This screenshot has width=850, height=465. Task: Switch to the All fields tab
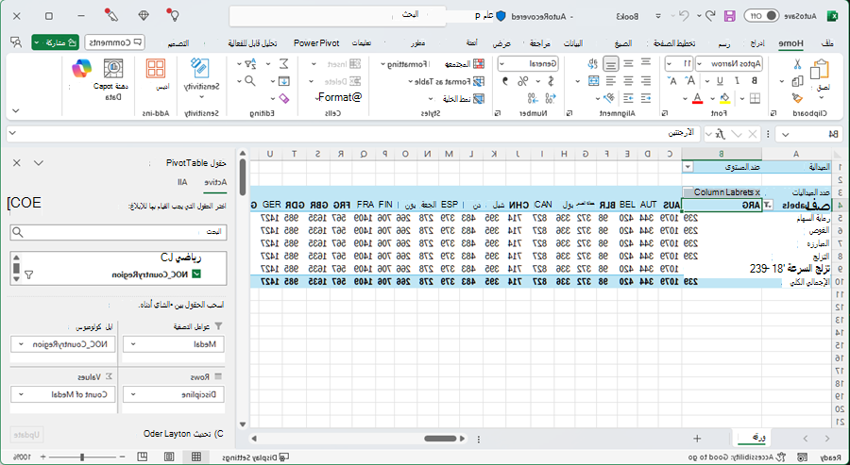[x=182, y=182]
